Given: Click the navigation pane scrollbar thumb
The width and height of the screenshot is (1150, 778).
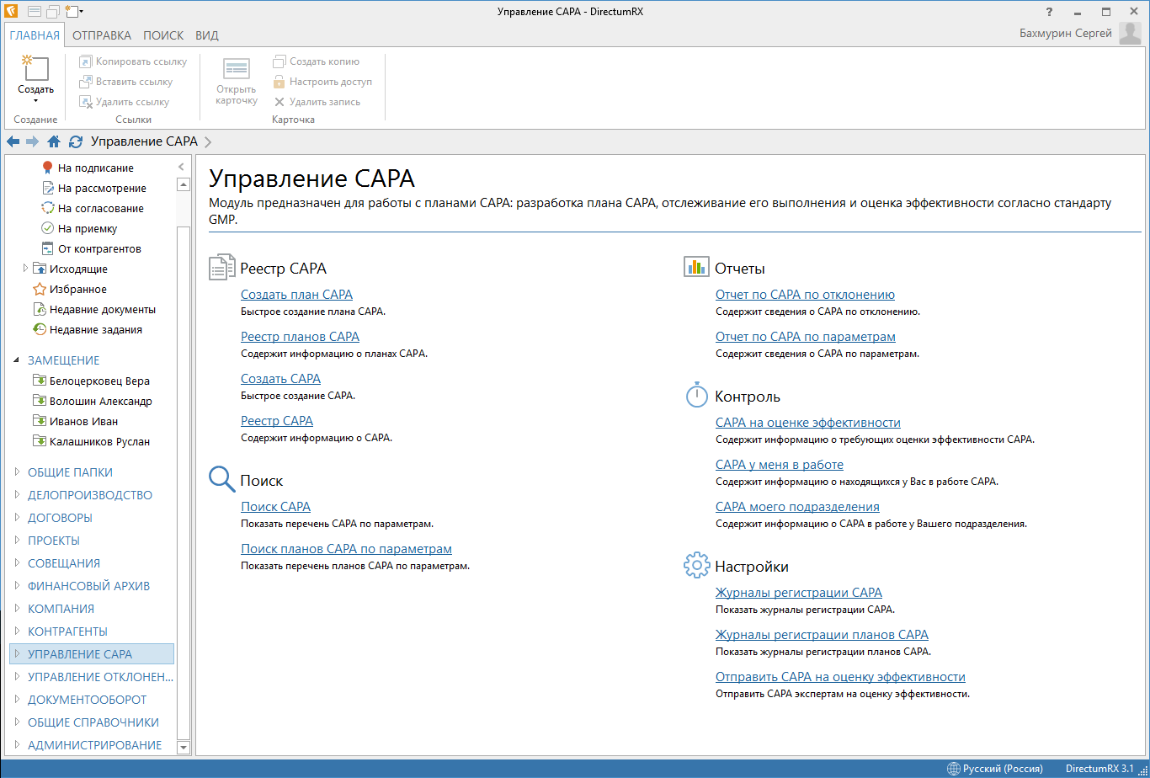Looking at the screenshot, I should [184, 482].
